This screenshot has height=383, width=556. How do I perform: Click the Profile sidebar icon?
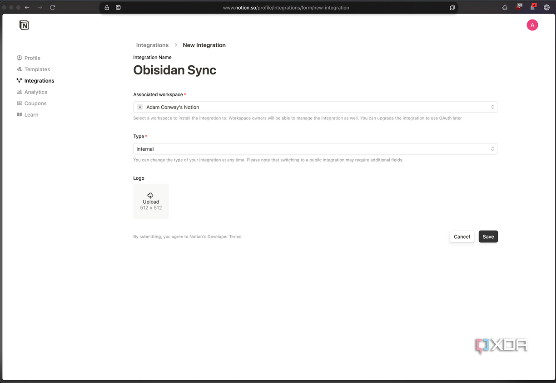click(x=20, y=58)
